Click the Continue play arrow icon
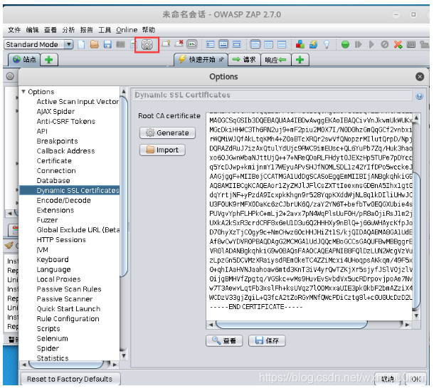This screenshot has height=391, width=434. (x=371, y=44)
